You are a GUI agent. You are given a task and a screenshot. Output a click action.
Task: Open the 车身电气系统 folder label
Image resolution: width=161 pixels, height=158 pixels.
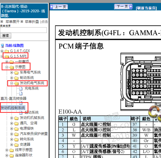(x=30, y=72)
